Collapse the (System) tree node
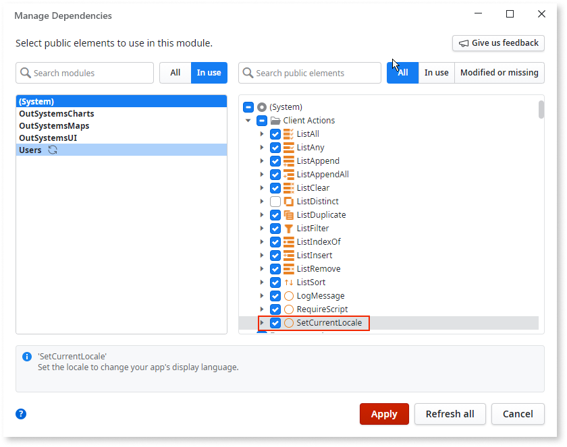The height and width of the screenshot is (447, 567). 248,107
